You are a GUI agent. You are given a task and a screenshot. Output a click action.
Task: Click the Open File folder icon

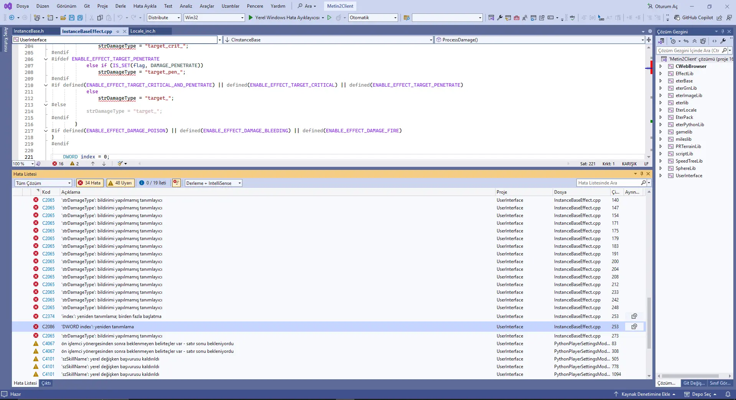tap(63, 18)
